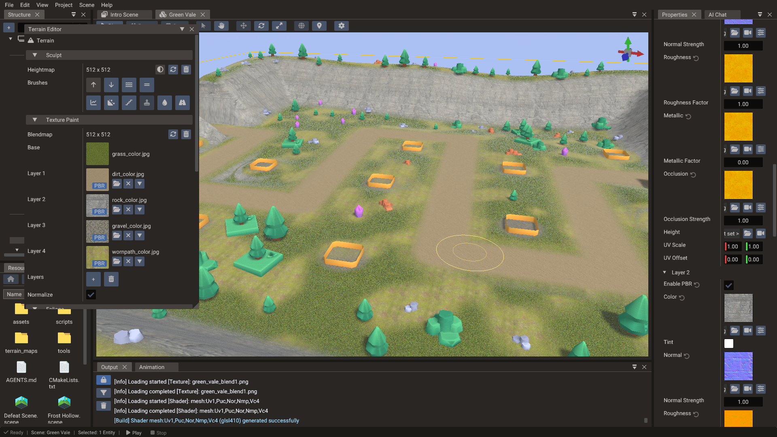
Task: Uncheck the Normalize checkbox
Action: click(x=91, y=295)
